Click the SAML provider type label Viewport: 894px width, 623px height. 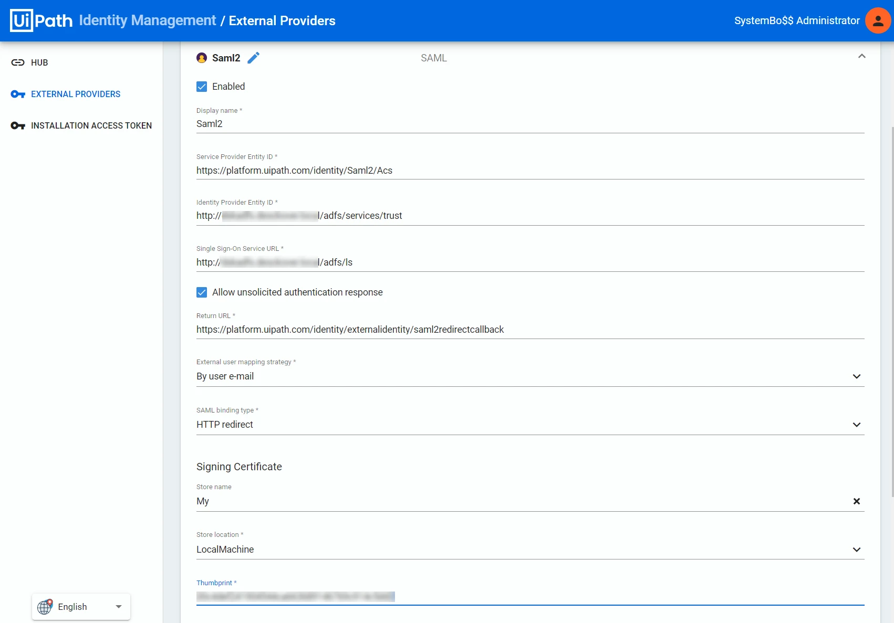click(x=434, y=58)
